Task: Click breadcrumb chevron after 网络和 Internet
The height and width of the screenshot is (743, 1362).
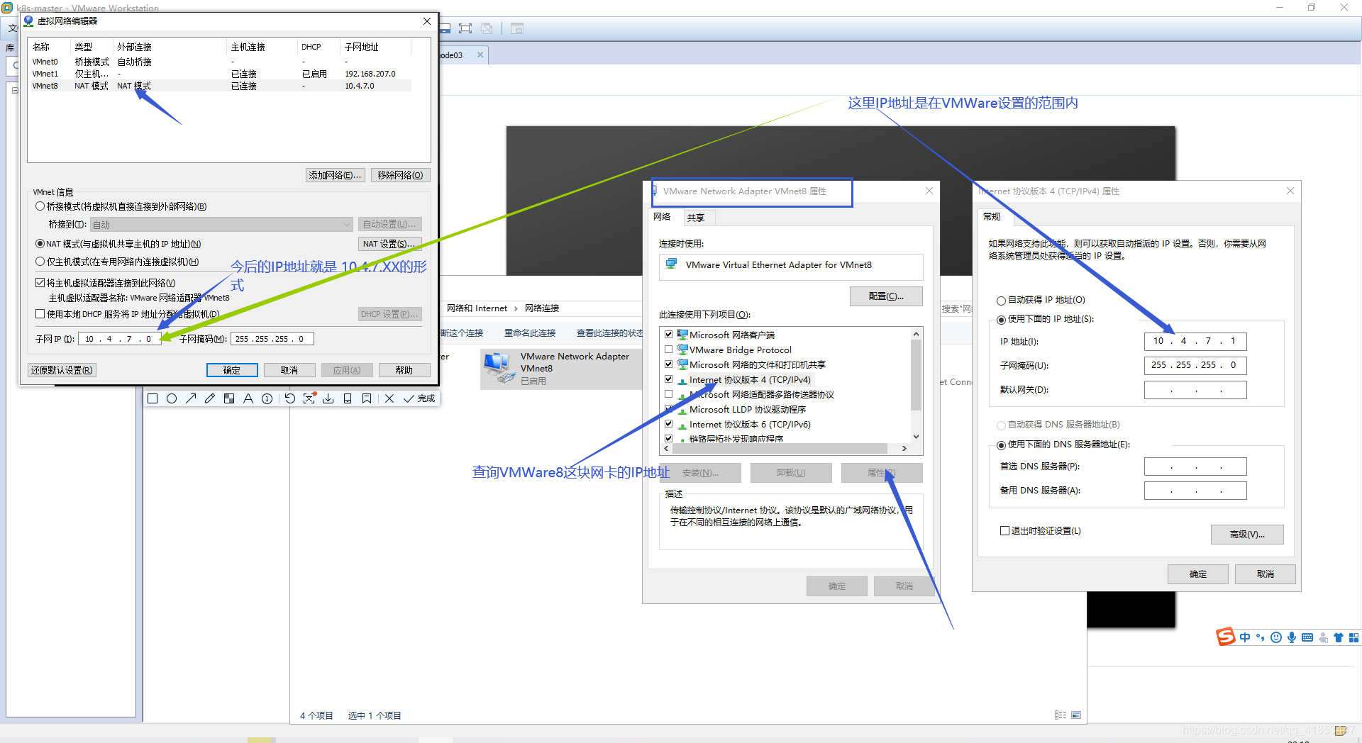Action: 516,308
